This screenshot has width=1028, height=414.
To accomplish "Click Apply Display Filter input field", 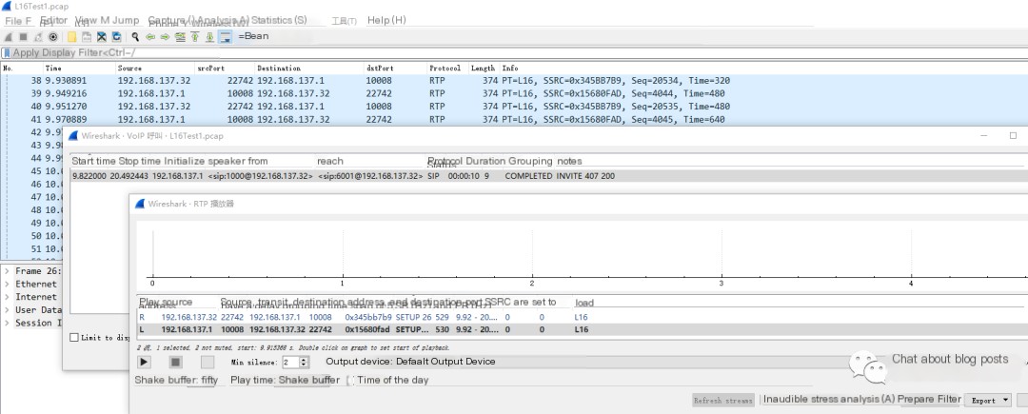I will (x=518, y=53).
